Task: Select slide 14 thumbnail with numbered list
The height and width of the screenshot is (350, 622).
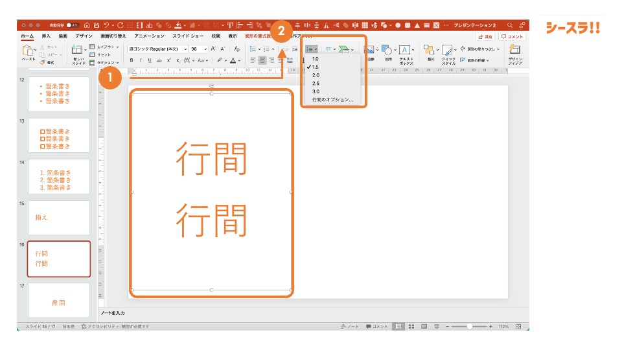Action: pos(59,176)
